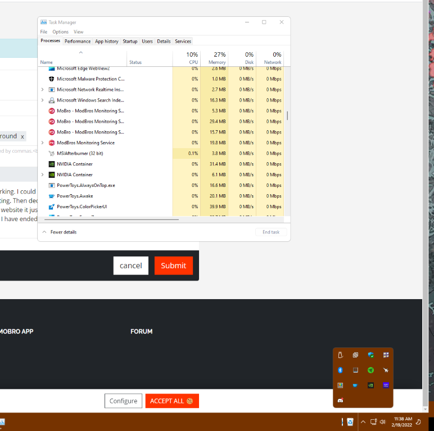
Task: Click the red Submit button
Action: 174,266
